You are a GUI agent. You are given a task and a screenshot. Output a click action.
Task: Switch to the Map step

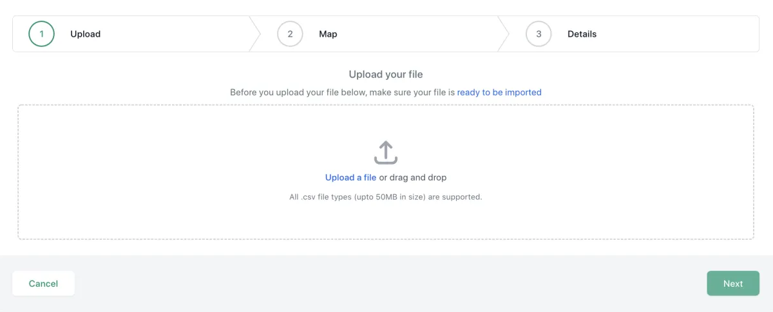(328, 34)
